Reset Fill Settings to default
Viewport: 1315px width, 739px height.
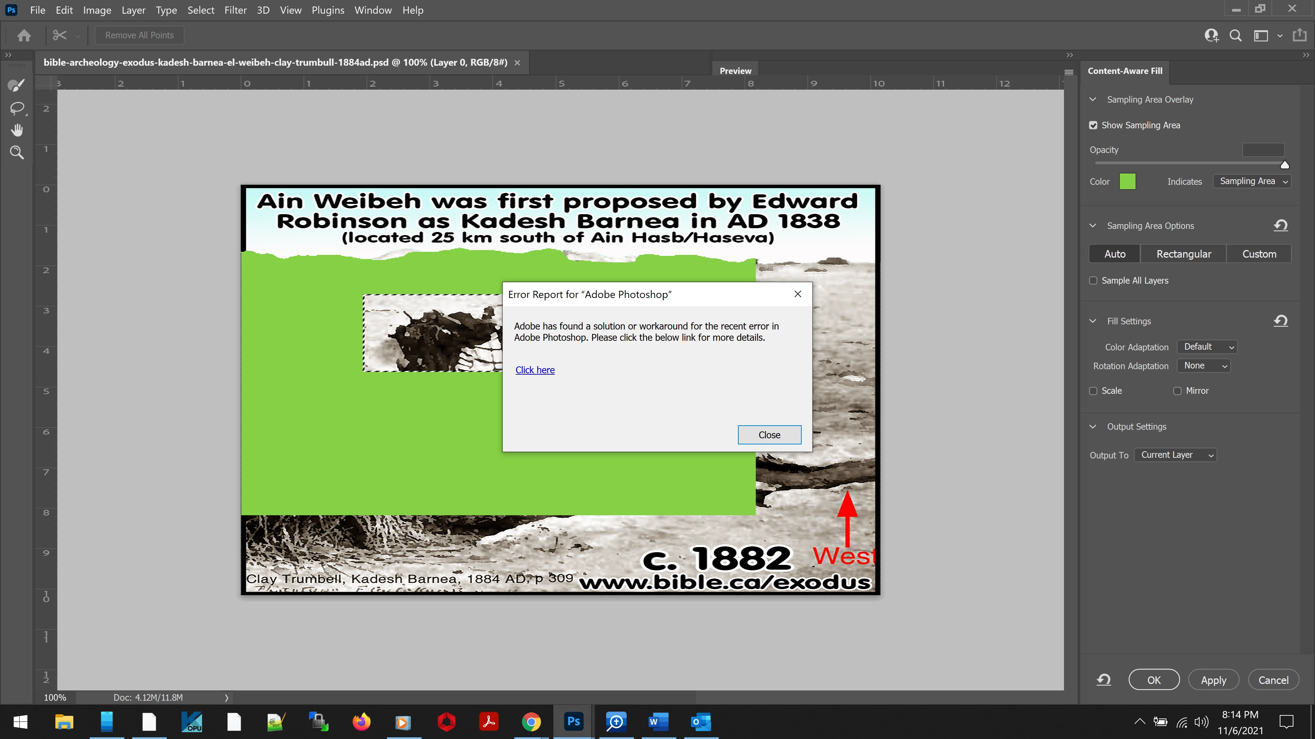coord(1280,321)
